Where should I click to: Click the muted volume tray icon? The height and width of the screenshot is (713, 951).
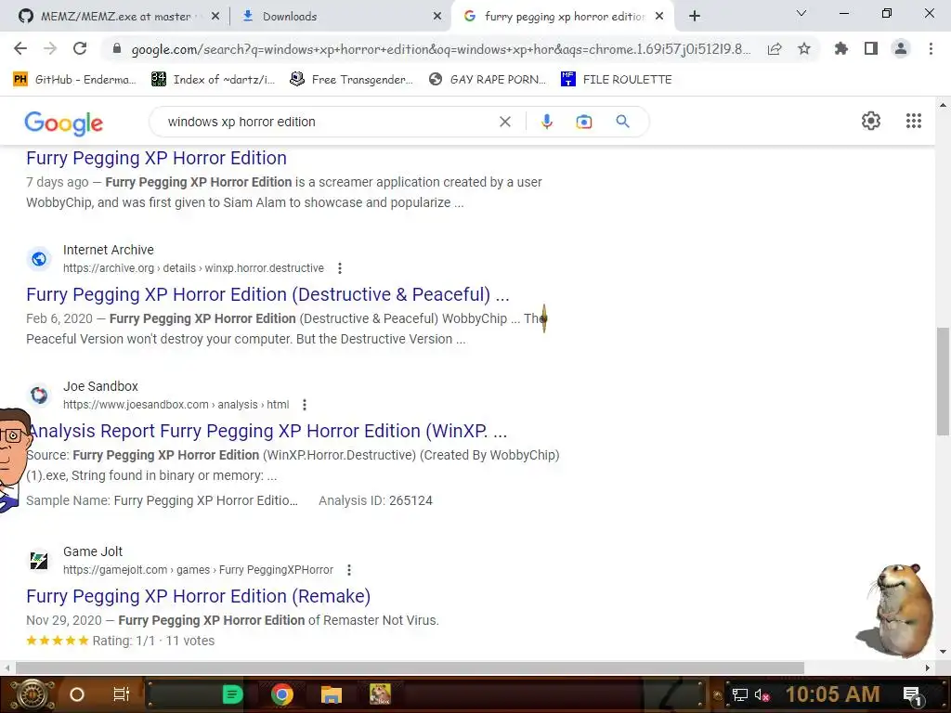coord(762,694)
